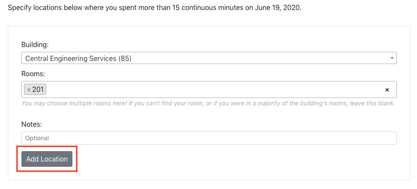
Task: Clear all rooms with the bold x icon
Action: click(387, 90)
